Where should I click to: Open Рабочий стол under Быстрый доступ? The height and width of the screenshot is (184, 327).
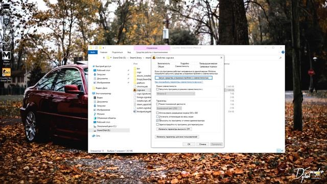102,71
